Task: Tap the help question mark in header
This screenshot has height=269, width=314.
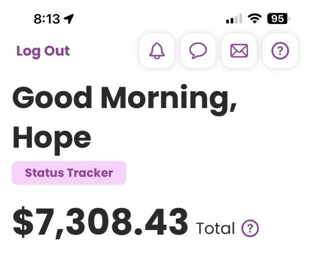Action: pyautogui.click(x=280, y=51)
